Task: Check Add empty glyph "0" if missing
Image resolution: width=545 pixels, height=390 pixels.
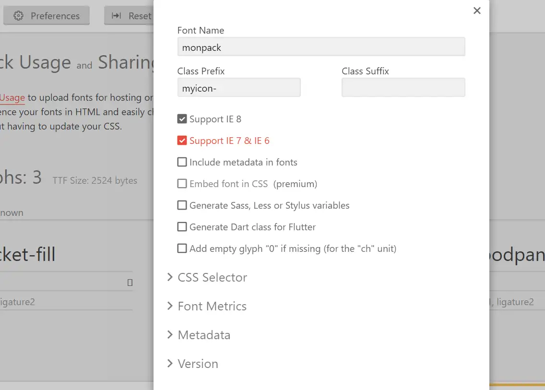Action: point(182,248)
